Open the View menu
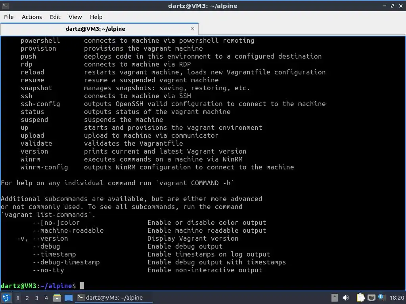 [75, 17]
